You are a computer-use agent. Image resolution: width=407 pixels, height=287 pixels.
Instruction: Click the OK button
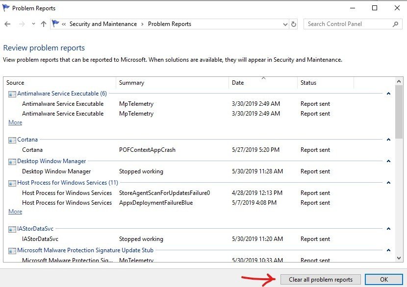coord(384,280)
